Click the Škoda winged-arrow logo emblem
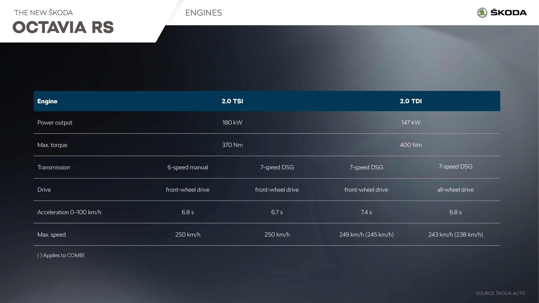This screenshot has width=539, height=303. (x=482, y=13)
